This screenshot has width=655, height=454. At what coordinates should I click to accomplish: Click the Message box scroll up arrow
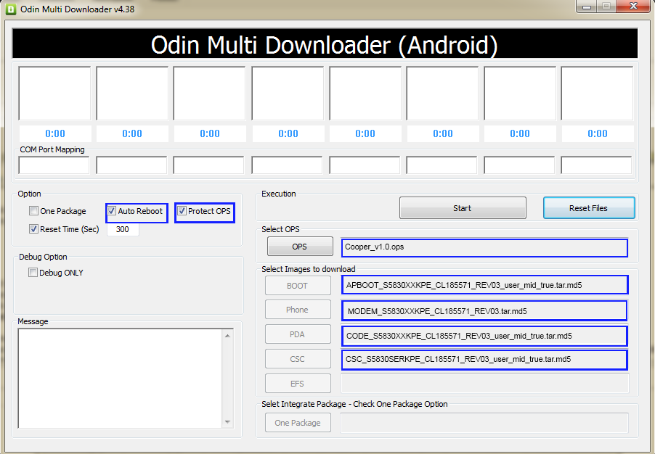click(x=228, y=336)
